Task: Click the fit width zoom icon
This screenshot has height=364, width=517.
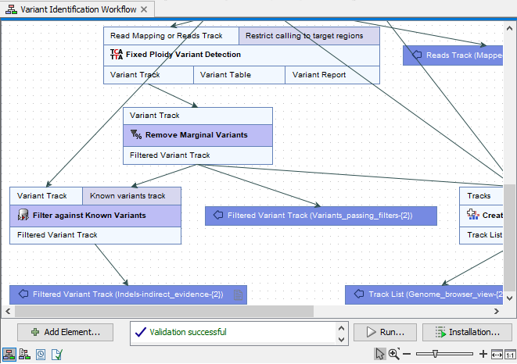Action: (496, 354)
